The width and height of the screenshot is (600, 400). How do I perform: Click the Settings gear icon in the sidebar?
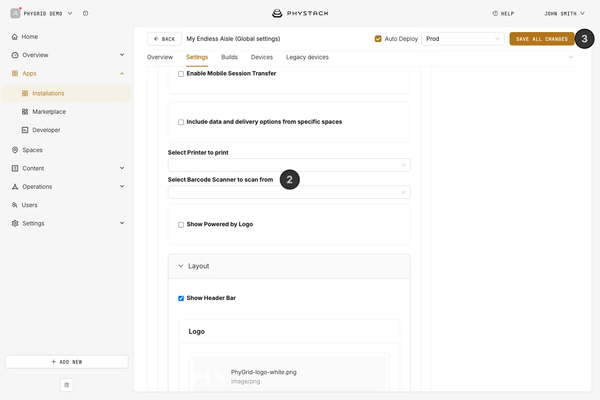(x=15, y=223)
